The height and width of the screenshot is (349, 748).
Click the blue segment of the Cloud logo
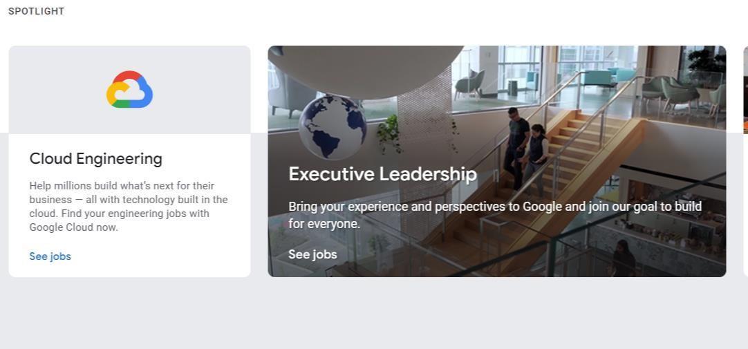click(143, 95)
